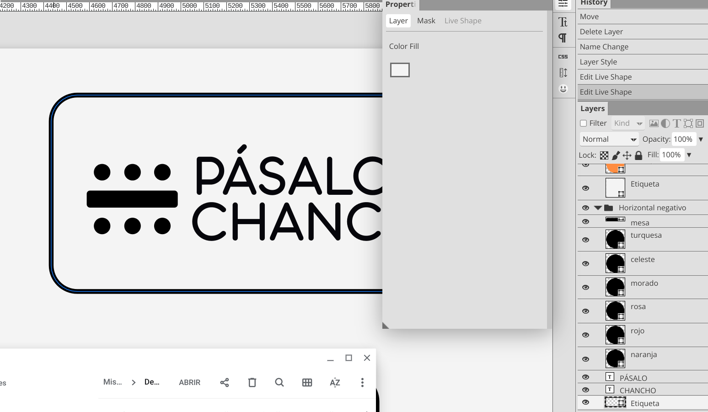
Task: Click the lock all padlock icon
Action: tap(638, 155)
